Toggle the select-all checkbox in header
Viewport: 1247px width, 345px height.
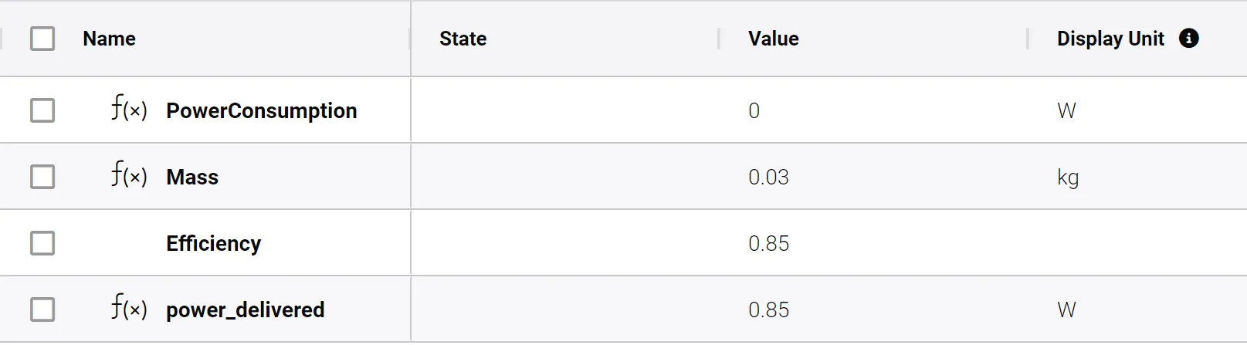tap(42, 39)
